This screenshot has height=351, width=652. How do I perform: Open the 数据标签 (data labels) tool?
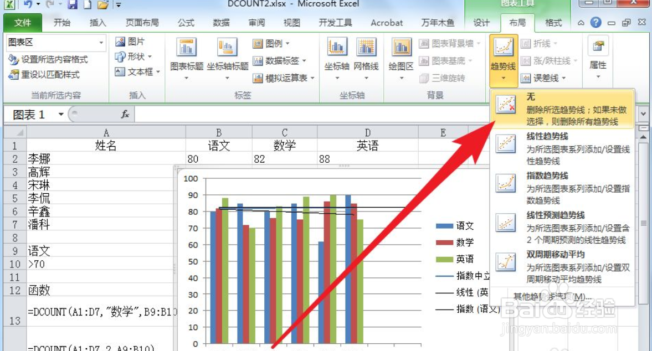[x=274, y=60]
